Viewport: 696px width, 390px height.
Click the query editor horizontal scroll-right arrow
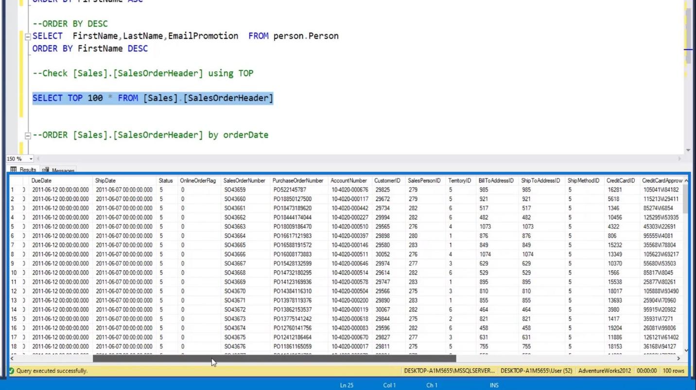tap(679, 159)
